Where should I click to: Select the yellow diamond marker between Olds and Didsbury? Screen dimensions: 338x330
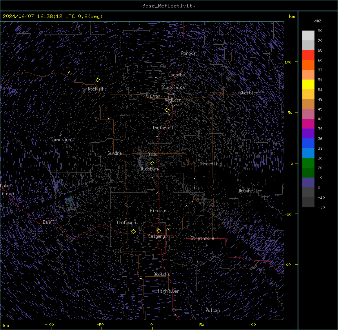pyautogui.click(x=152, y=163)
